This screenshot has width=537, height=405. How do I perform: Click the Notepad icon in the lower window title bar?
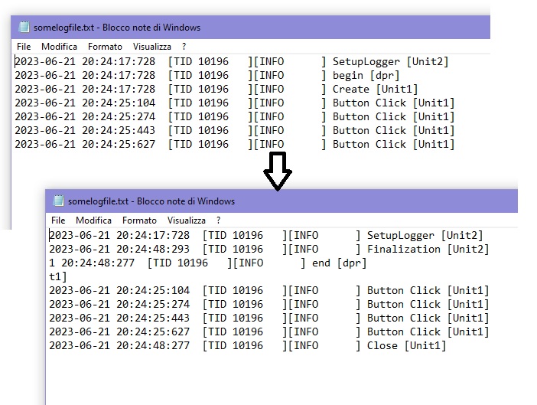[x=59, y=201]
